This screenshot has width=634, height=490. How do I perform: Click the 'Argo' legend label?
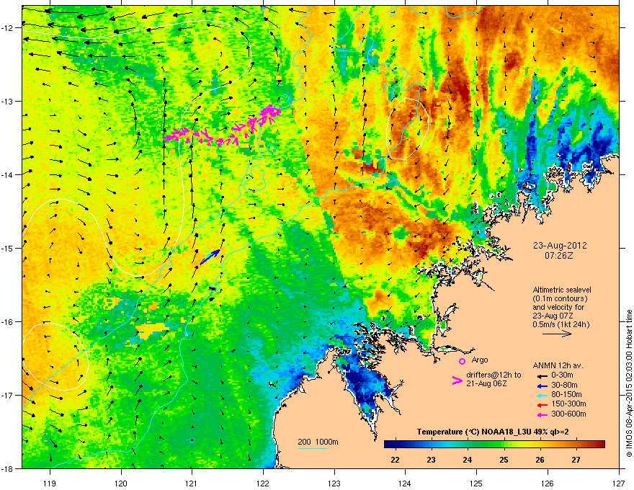tap(480, 360)
